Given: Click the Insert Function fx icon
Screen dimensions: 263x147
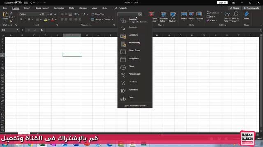Looking at the screenshot, I should [42, 30].
